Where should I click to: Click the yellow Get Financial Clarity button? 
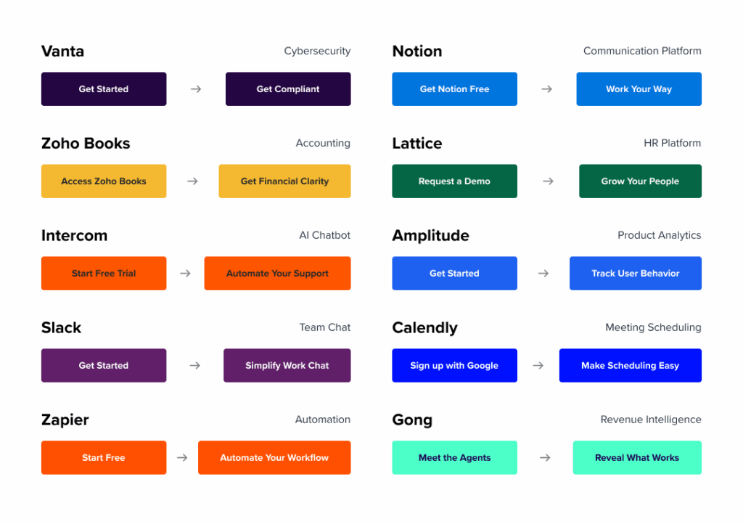pos(284,181)
